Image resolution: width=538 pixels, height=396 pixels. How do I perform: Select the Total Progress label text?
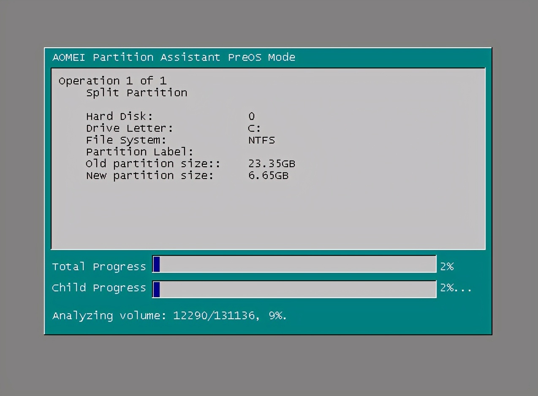point(99,266)
